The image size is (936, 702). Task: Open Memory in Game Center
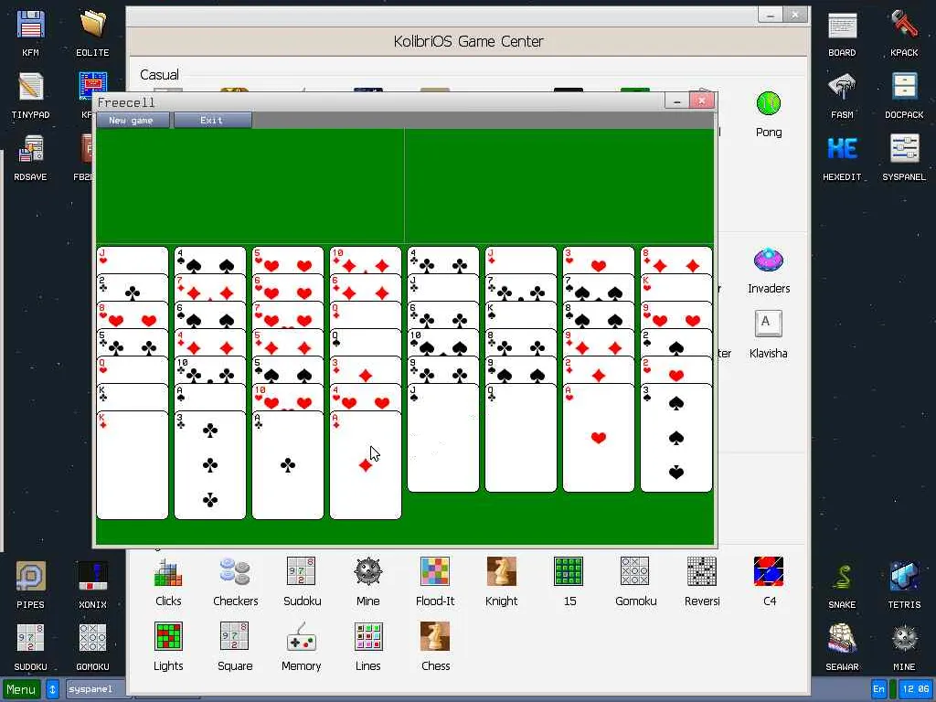pyautogui.click(x=302, y=647)
